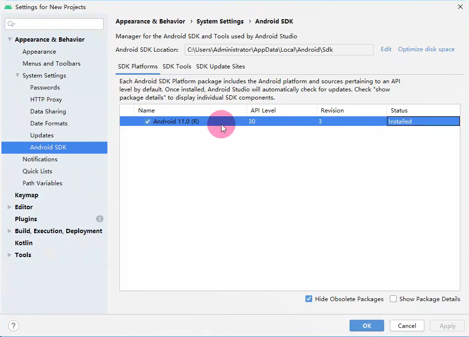Open Menus and Toolbars settings
This screenshot has width=469, height=337.
pos(51,64)
